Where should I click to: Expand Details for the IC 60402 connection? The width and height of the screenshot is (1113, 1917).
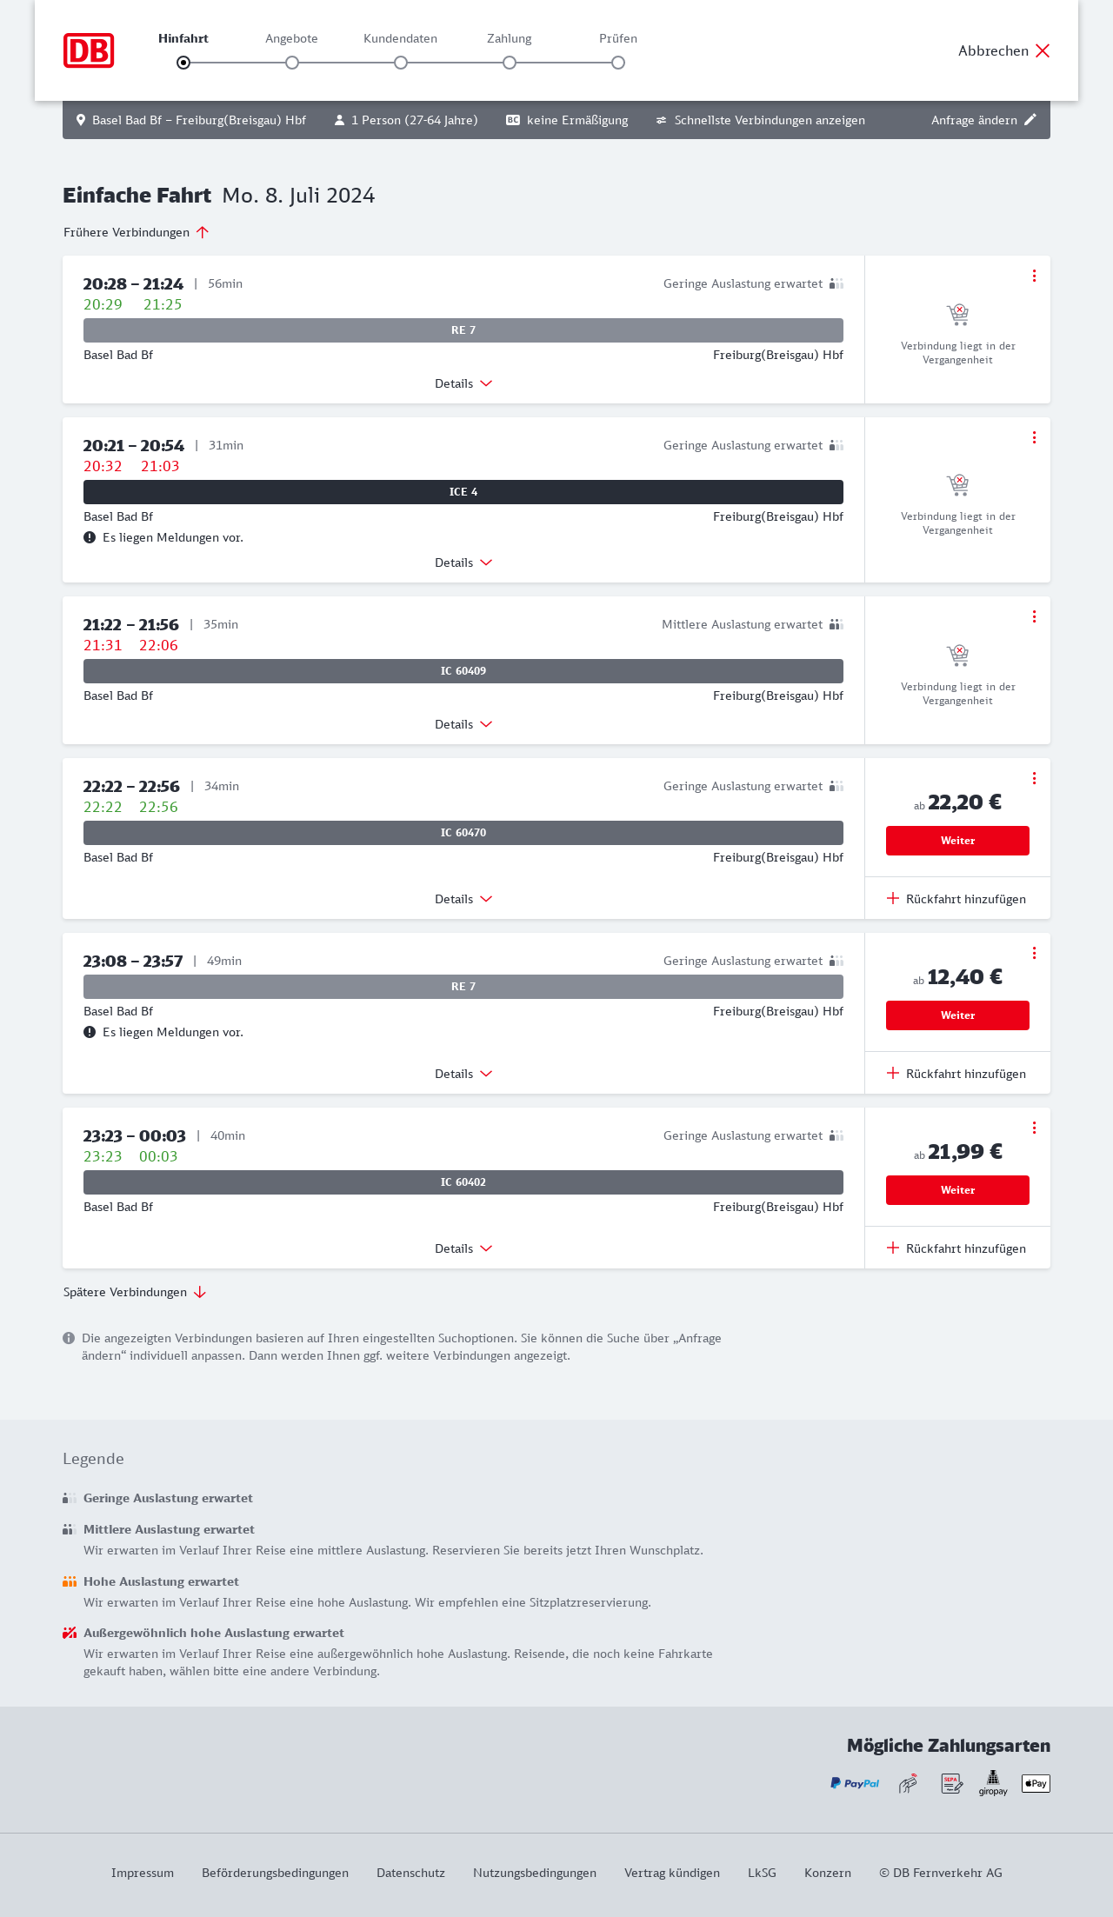463,1248
